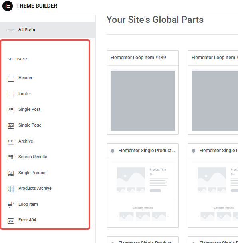Screen dimensions: 238x243
Task: Click the Products Archive icon
Action: (11, 189)
